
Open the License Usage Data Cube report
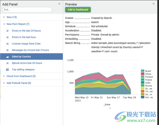pyautogui.click(x=26, y=44)
